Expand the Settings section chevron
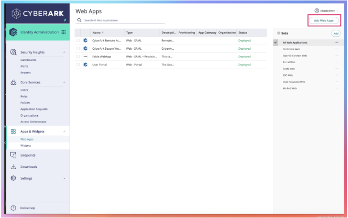This screenshot has width=348, height=218. 64,178
